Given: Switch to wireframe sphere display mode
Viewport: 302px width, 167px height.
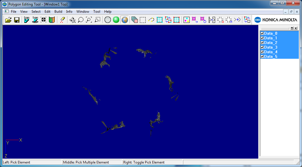Looking at the screenshot, I should coord(108,20).
